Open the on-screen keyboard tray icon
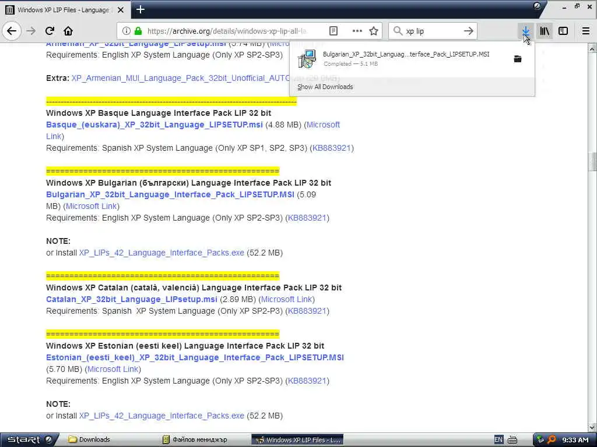Image resolution: width=597 pixels, height=447 pixels. pyautogui.click(x=512, y=440)
